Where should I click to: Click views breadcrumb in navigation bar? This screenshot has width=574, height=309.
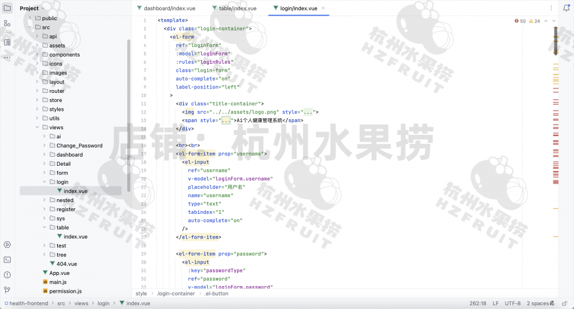coord(81,303)
